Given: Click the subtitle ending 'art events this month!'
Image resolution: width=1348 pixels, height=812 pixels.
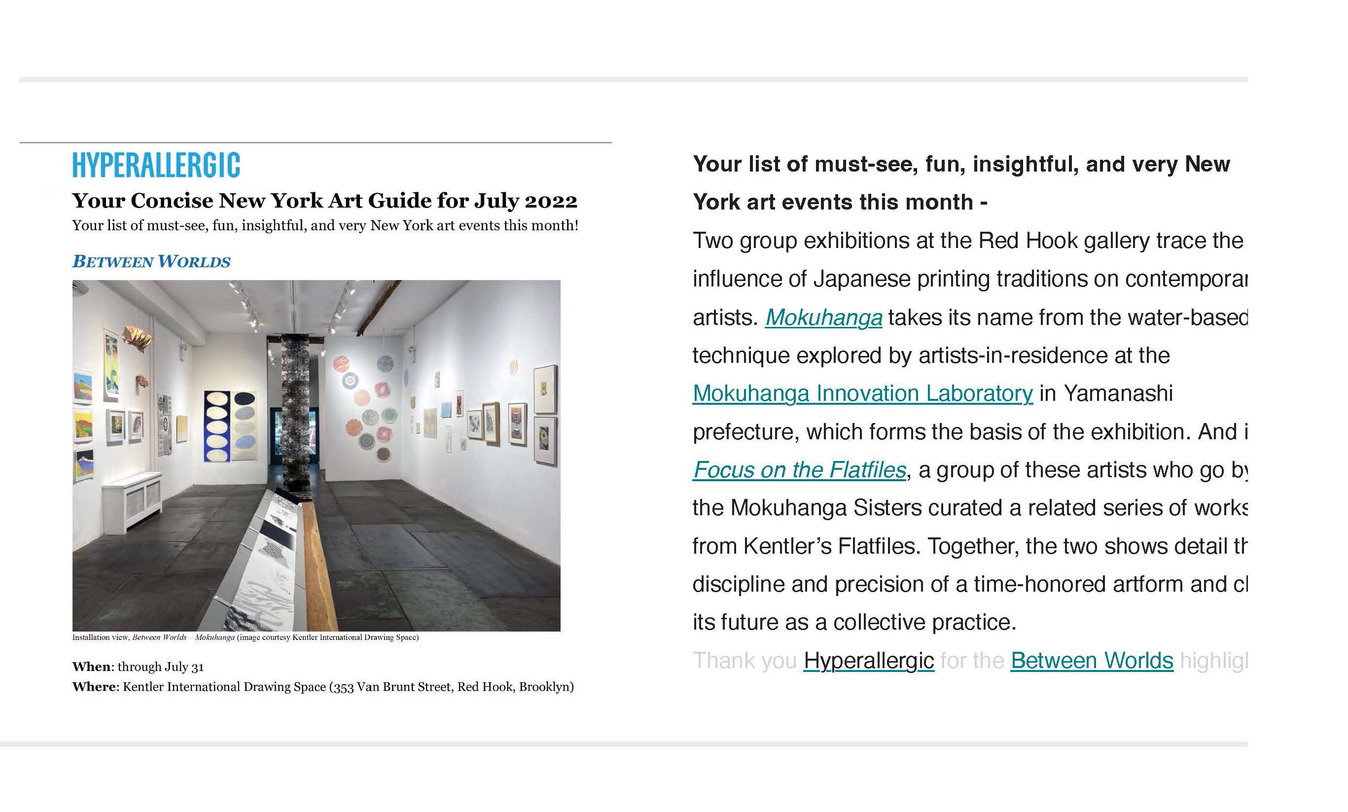Looking at the screenshot, I should click(325, 225).
